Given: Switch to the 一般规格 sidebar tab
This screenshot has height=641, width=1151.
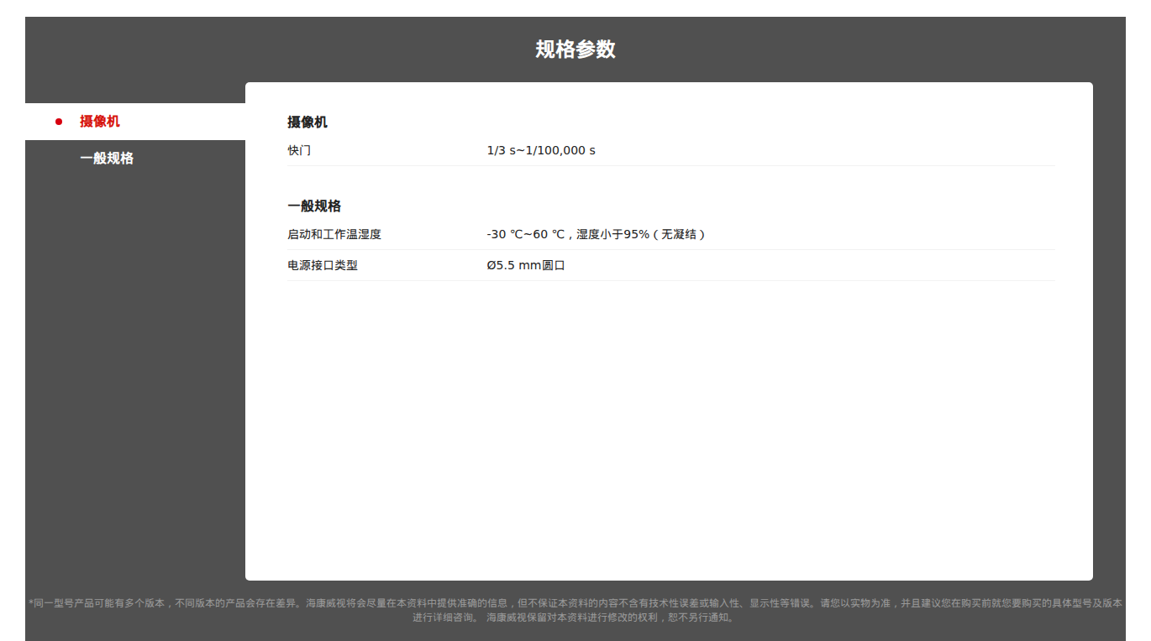Looking at the screenshot, I should tap(135, 159).
